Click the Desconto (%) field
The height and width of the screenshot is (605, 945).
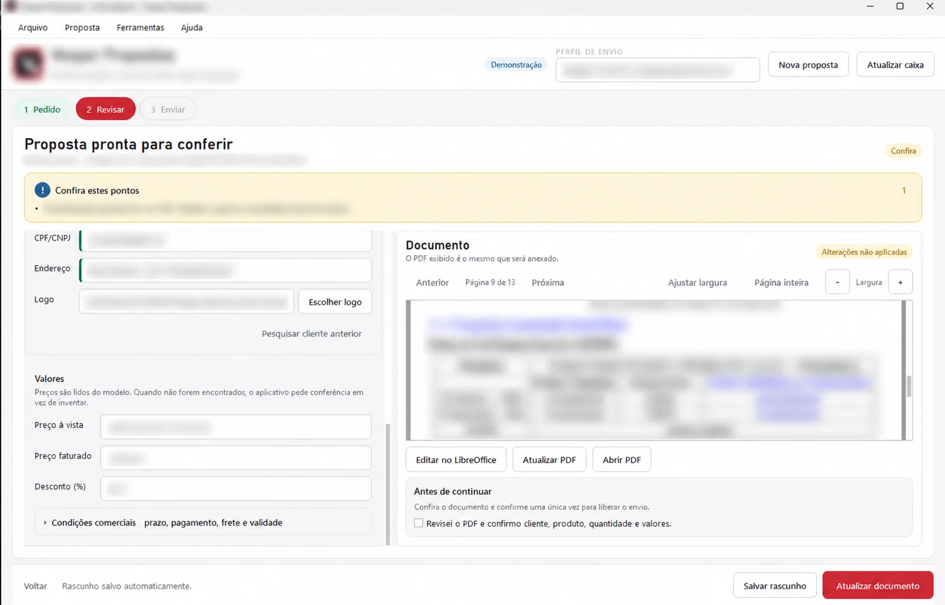click(x=236, y=489)
